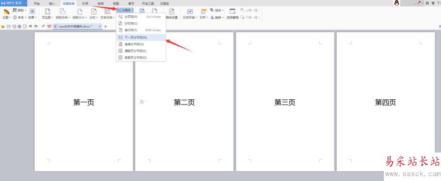441x181 pixels.
Task: Click the print quick-access icon
Action: click(20, 27)
